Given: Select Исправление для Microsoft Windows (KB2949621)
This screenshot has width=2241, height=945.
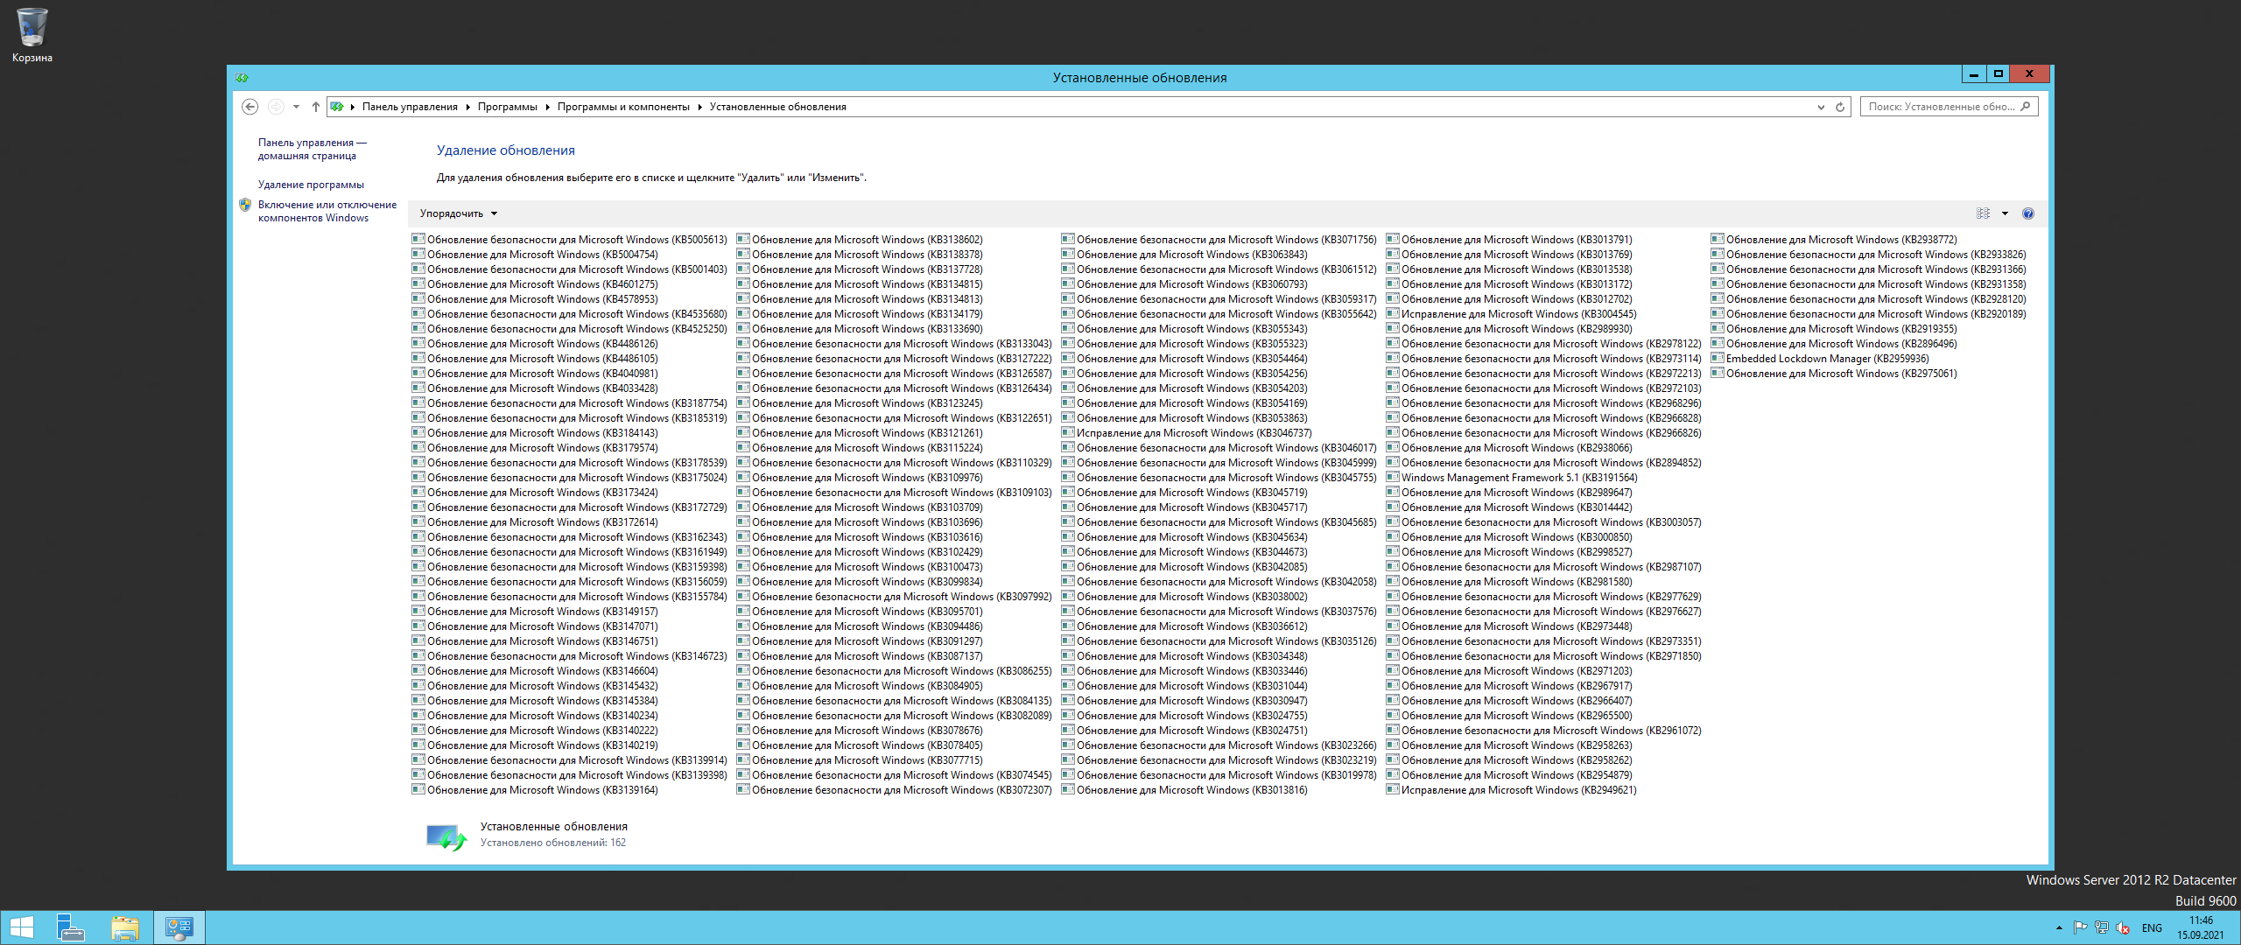Looking at the screenshot, I should coord(1512,790).
